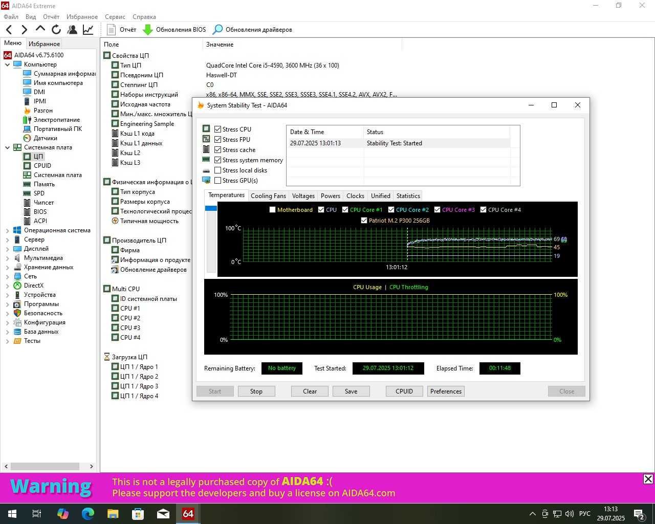
Task: Uncheck Stress system memory option
Action: point(217,160)
